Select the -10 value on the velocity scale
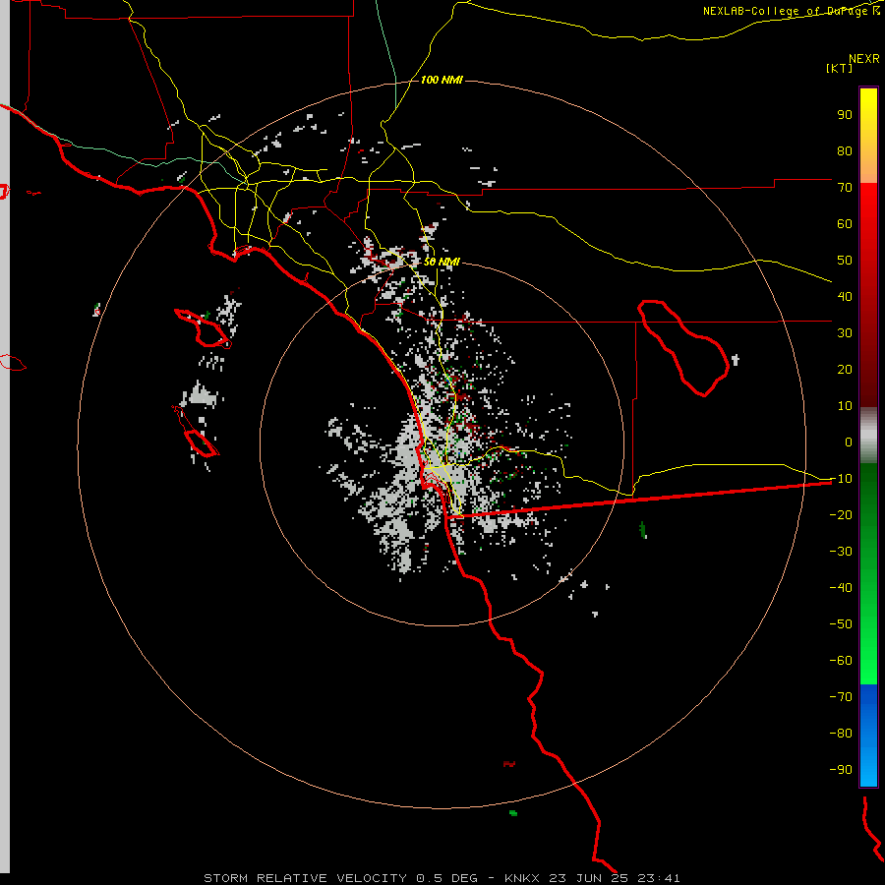The image size is (885, 885). point(841,479)
